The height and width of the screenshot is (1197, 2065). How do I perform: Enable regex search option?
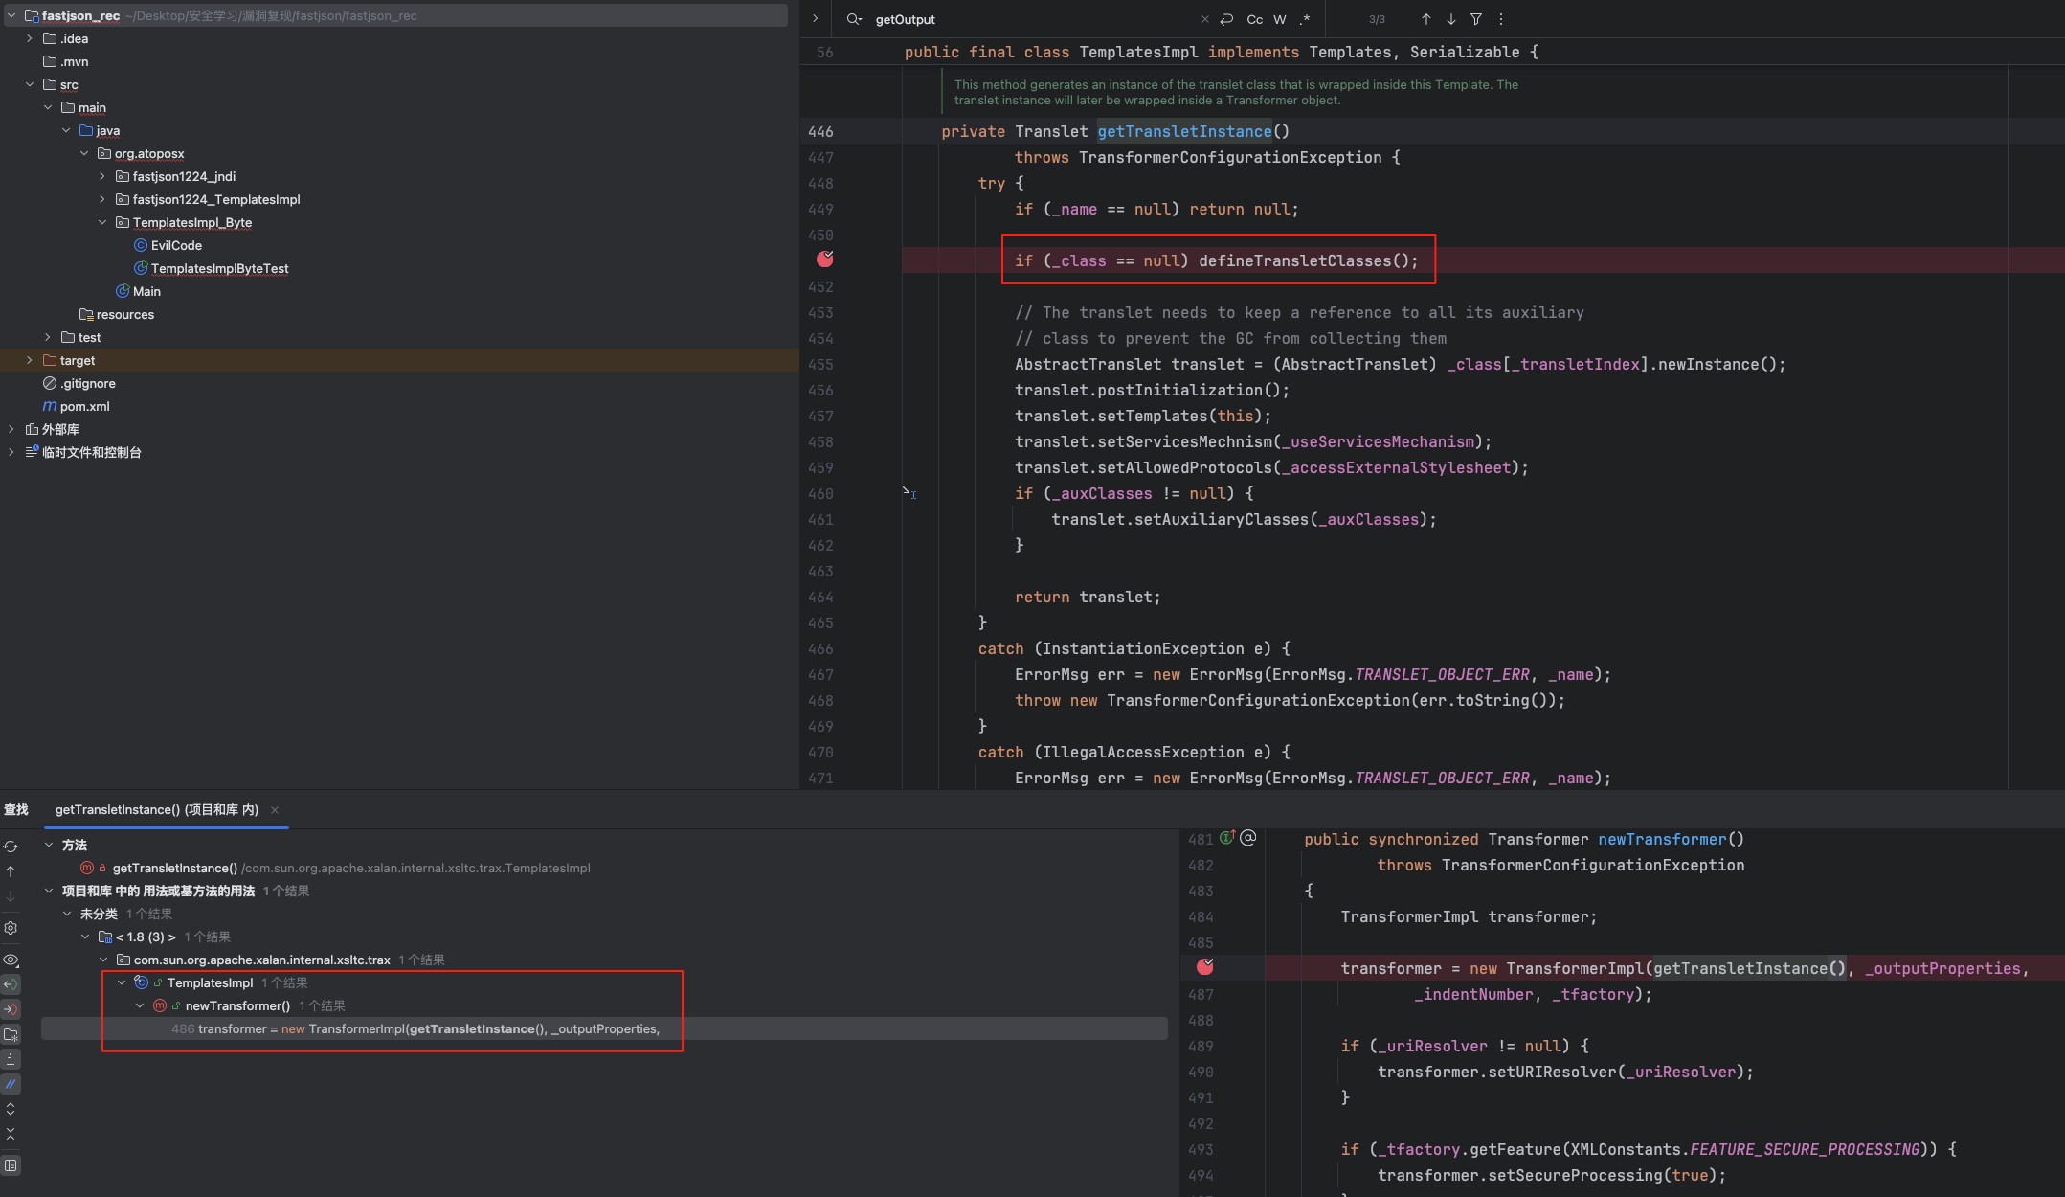pos(1304,19)
